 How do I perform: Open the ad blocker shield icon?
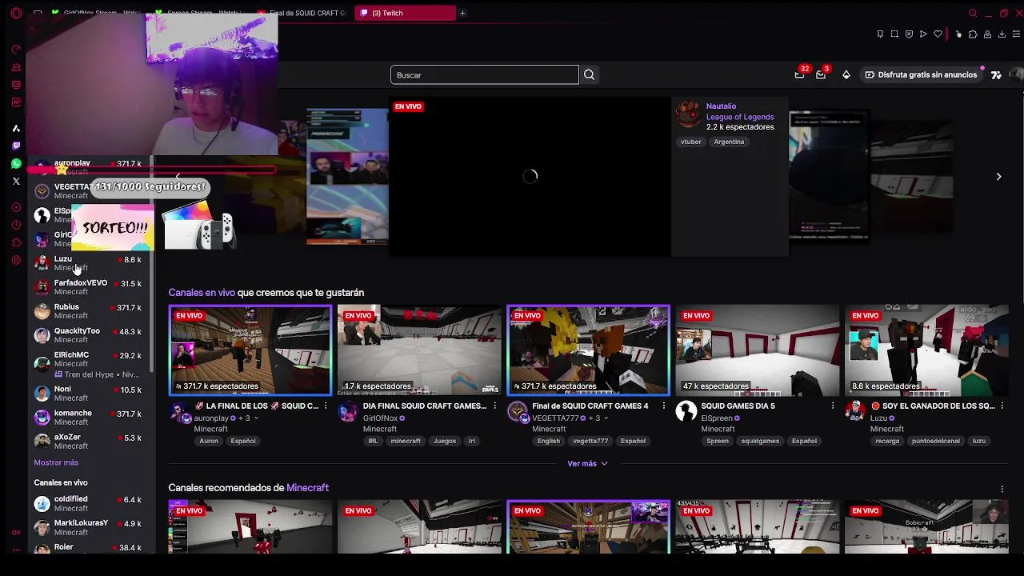[x=909, y=34]
